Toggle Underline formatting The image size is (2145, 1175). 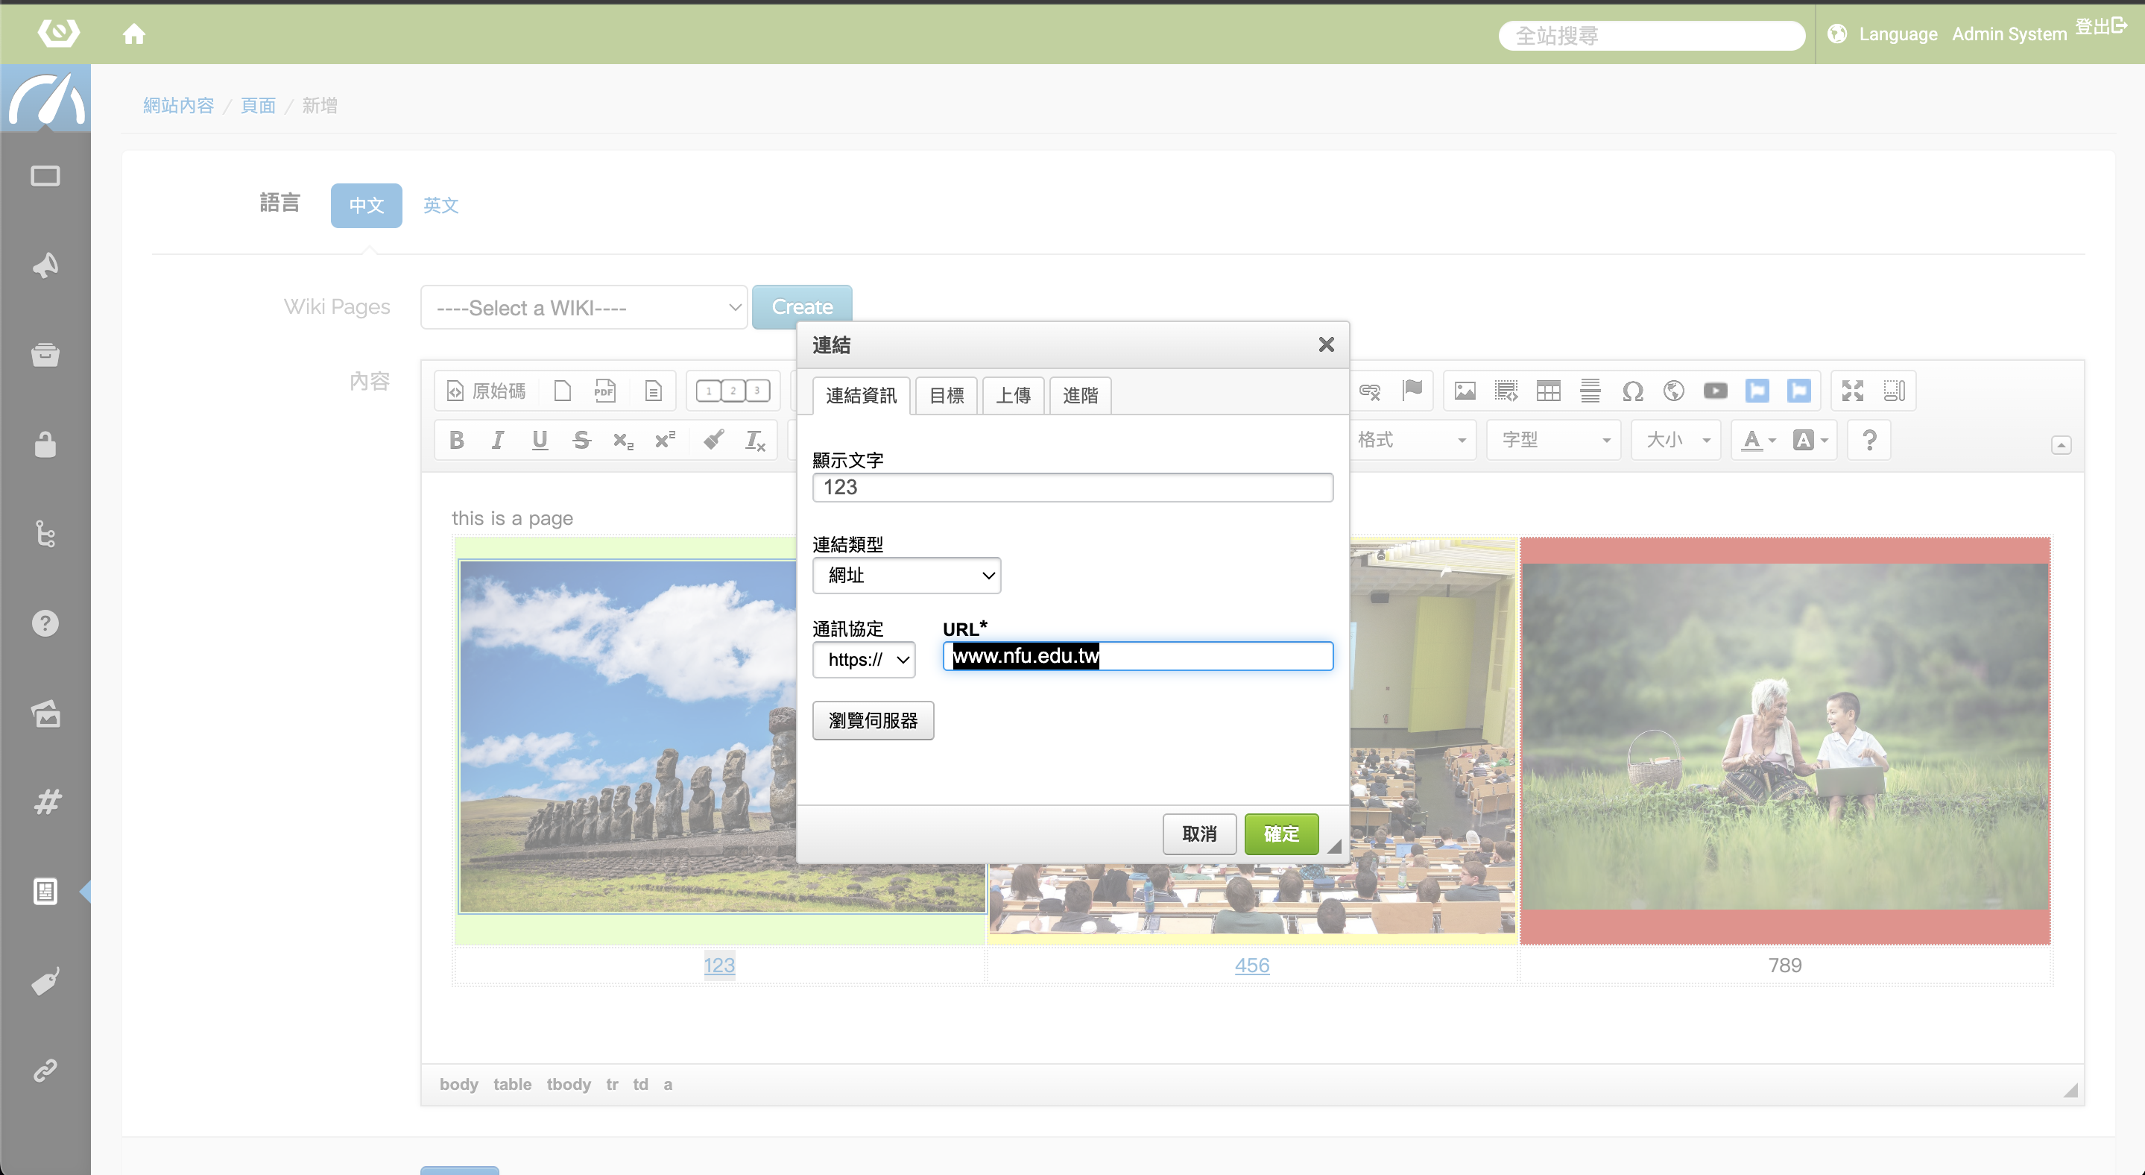pyautogui.click(x=540, y=440)
